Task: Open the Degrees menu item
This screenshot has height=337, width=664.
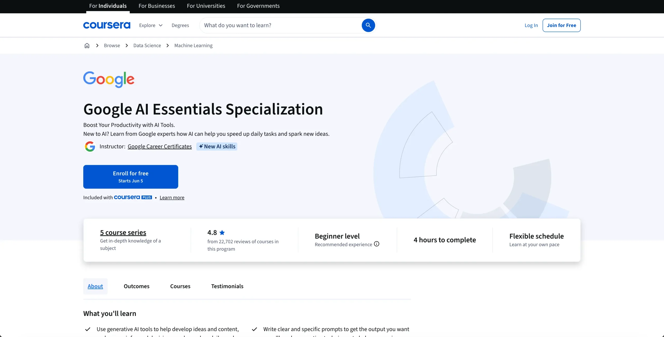Action: tap(180, 25)
